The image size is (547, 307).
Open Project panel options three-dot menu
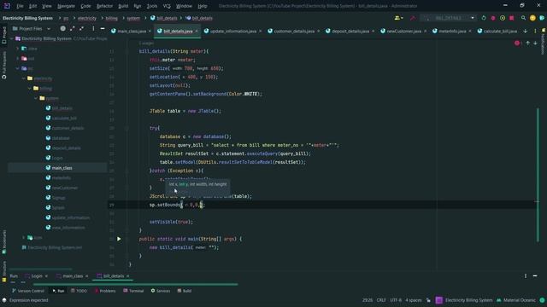(x=93, y=28)
